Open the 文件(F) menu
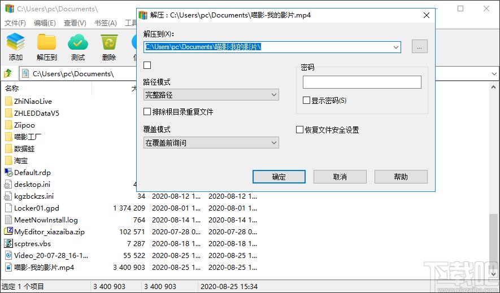The image size is (500, 293). (x=15, y=23)
